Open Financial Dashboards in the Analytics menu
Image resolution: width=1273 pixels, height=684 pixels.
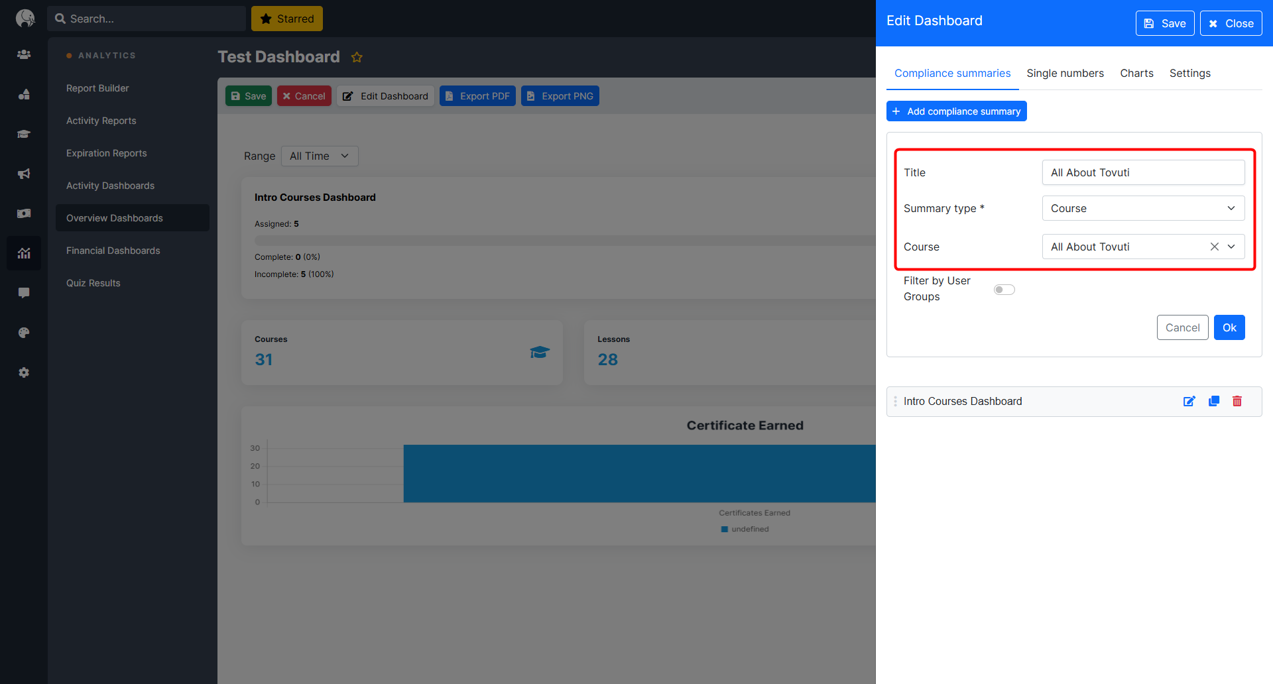point(113,251)
